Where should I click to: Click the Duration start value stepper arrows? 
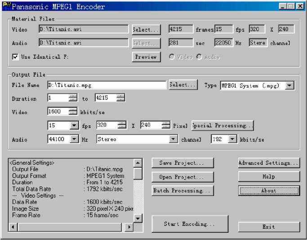coord(73,98)
